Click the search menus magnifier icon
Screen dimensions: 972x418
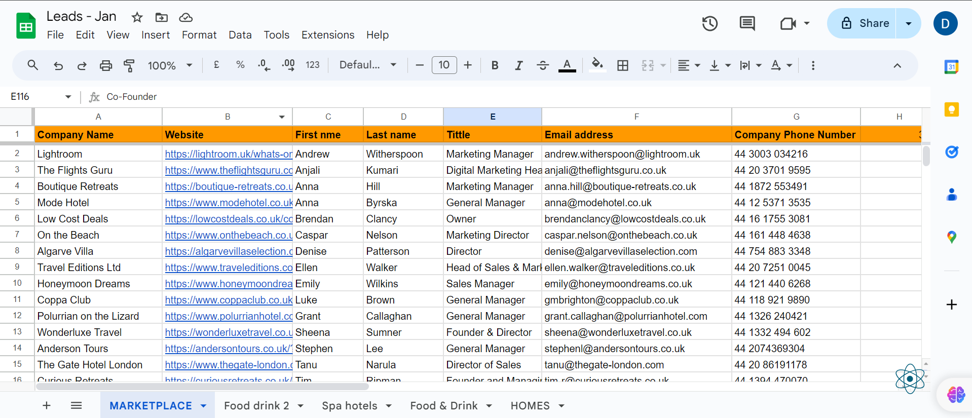click(33, 65)
